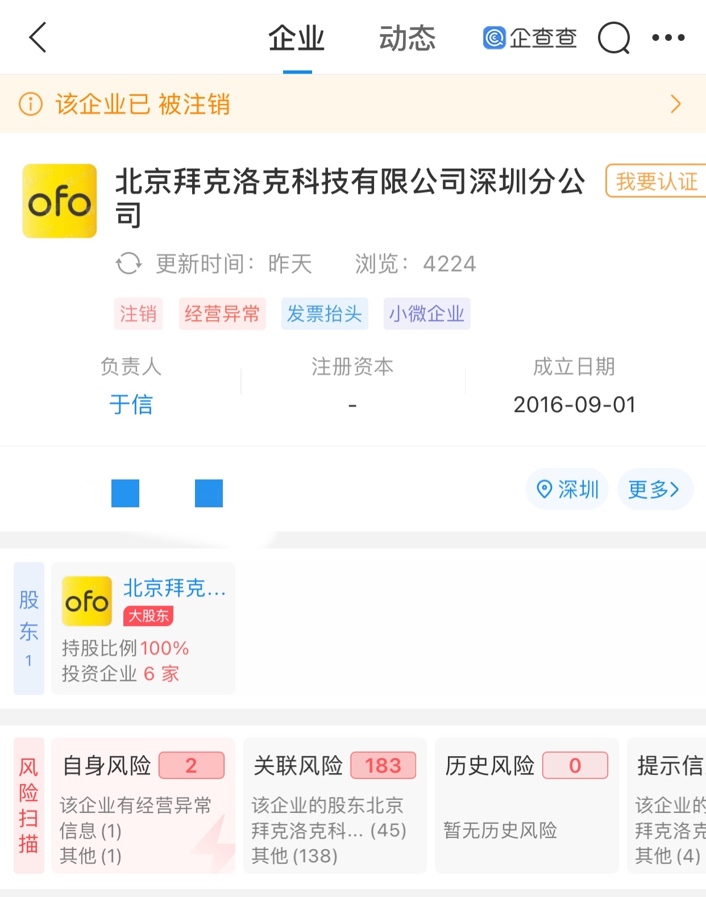Viewport: 706px width, 897px height.
Task: Open the 关联风险 183 card
Action: coord(335,805)
